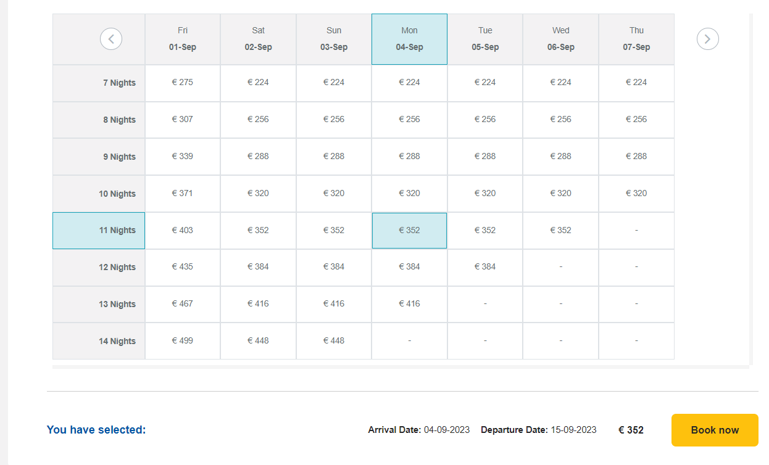
Task: Choose € 352 for Wed 11 nights
Action: click(x=560, y=230)
